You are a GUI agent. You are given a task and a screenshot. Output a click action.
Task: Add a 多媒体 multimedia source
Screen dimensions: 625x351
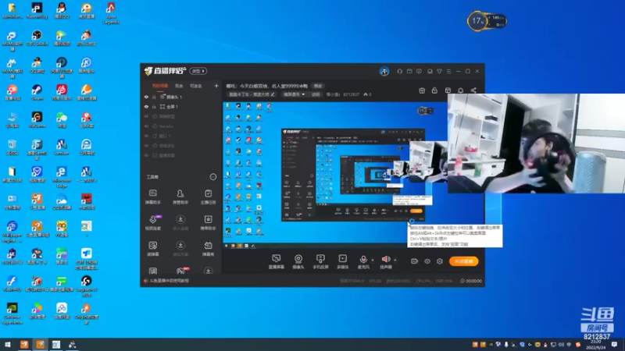343,261
